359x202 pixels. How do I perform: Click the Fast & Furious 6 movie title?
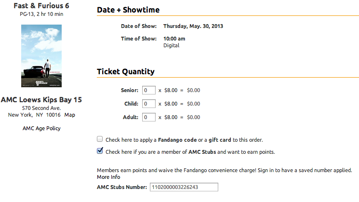click(41, 6)
